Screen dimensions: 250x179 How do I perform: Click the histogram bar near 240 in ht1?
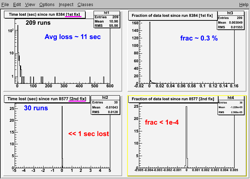click(55, 80)
